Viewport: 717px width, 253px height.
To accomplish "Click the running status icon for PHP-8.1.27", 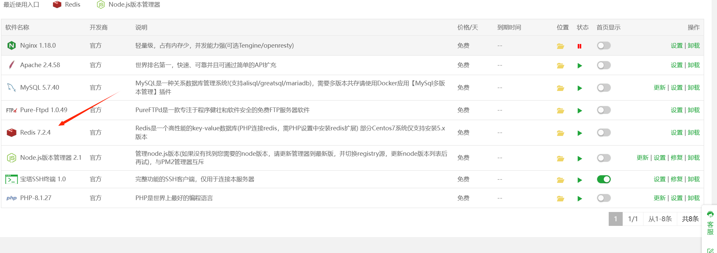I will [x=580, y=198].
